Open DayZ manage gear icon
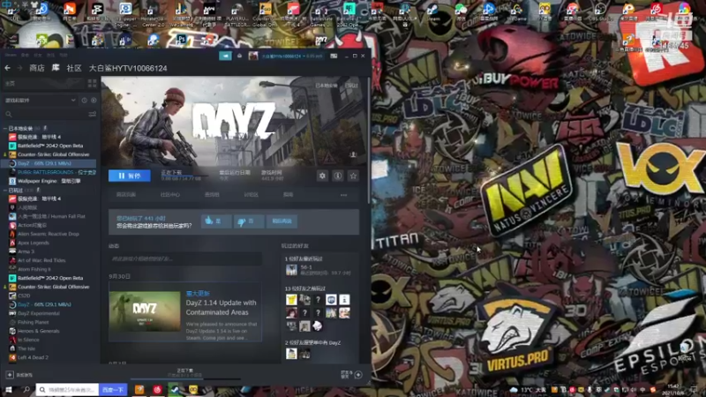Viewport: 706px width, 397px height. (322, 176)
